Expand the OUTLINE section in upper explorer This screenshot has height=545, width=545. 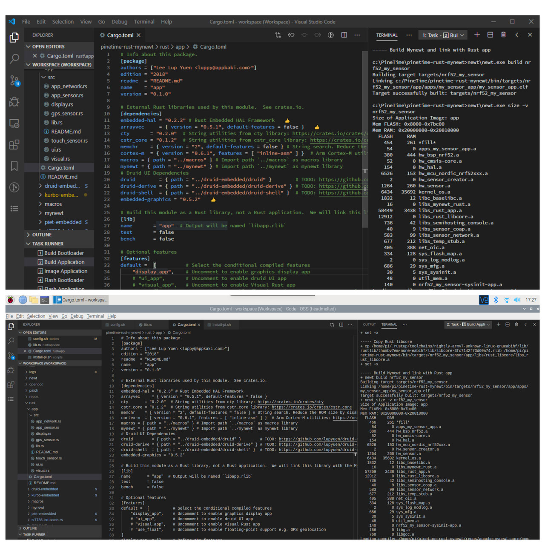coord(42,235)
